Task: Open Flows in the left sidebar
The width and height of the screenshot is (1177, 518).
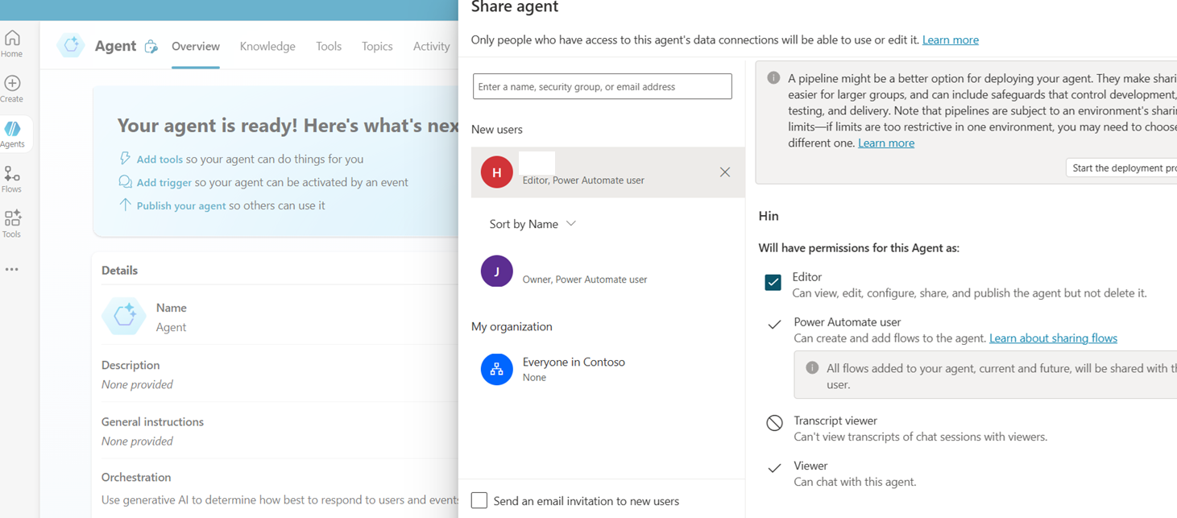Action: click(x=12, y=179)
